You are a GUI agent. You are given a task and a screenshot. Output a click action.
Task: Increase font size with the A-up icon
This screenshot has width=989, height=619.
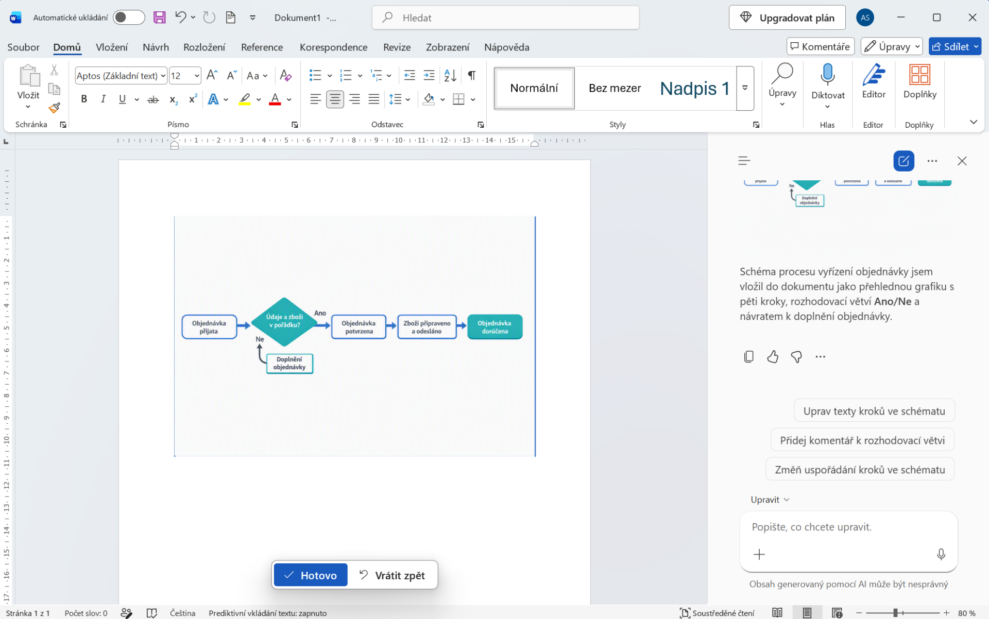point(212,76)
